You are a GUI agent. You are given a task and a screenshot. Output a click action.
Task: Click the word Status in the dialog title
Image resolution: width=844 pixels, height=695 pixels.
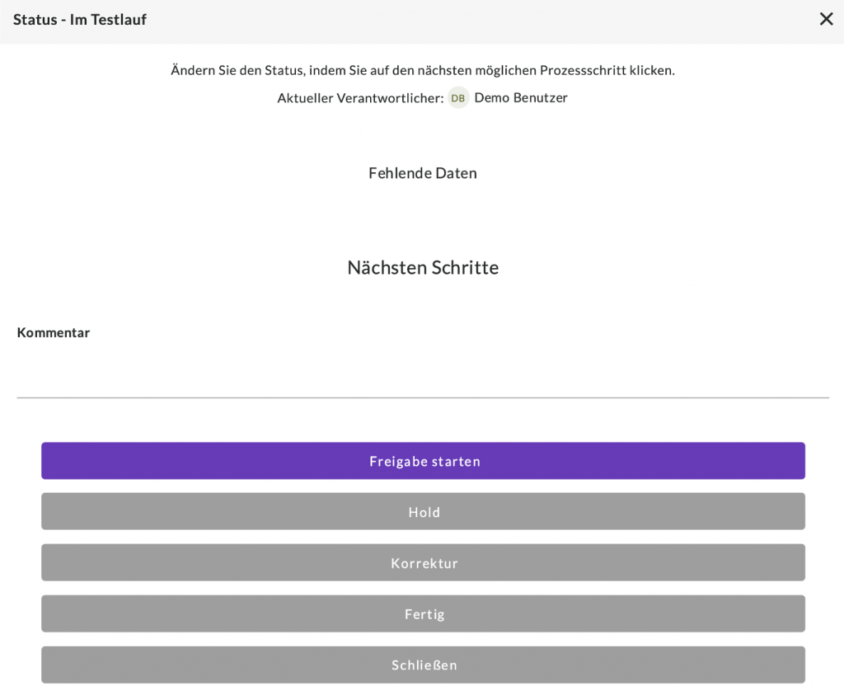[x=35, y=20]
